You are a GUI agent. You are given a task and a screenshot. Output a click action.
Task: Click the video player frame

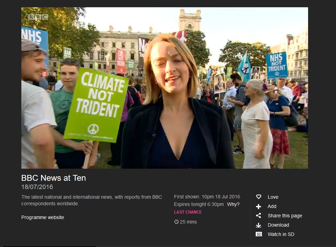pyautogui.click(x=165, y=88)
